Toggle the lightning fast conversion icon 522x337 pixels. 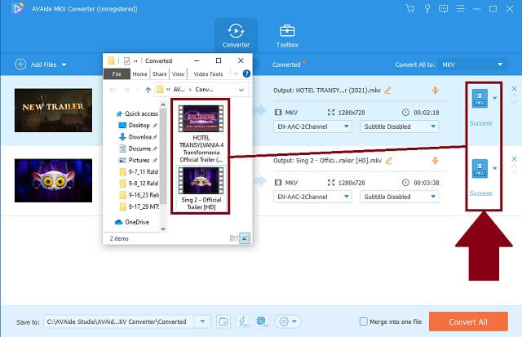point(242,321)
